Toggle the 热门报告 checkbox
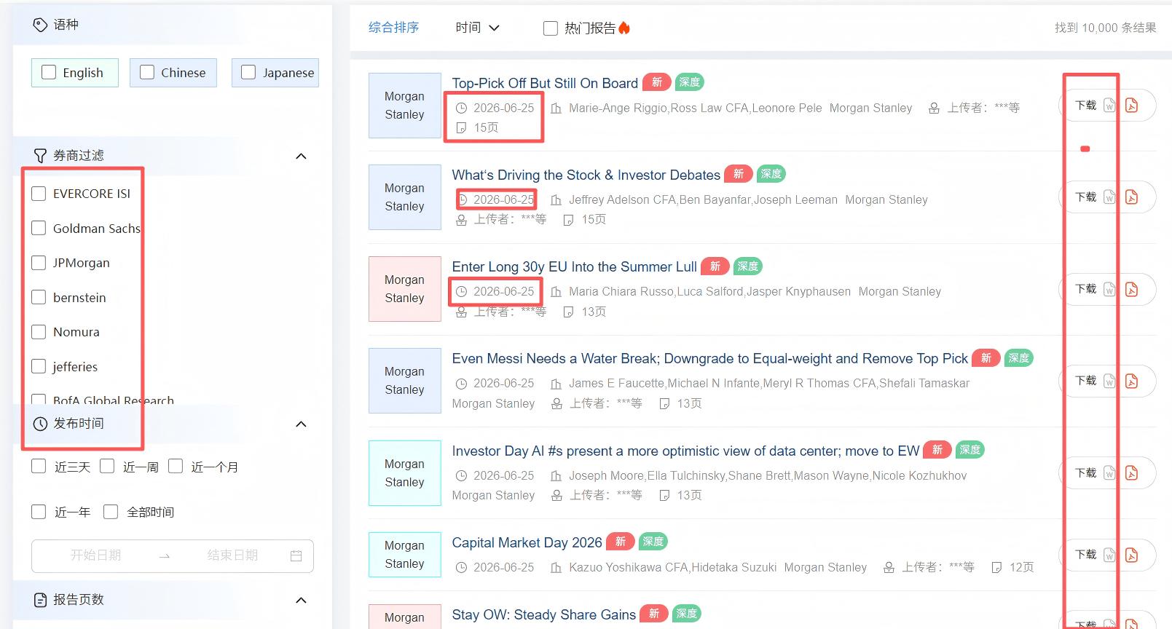Viewport: 1172px width, 629px height. tap(551, 28)
